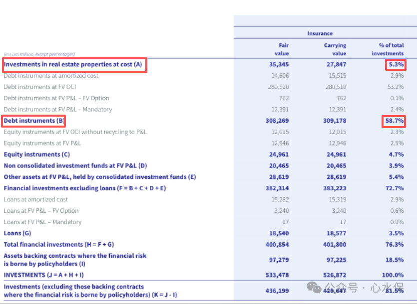This screenshot has height=304, width=417.
Task: Select the 18,540 value
Action: pos(279,233)
